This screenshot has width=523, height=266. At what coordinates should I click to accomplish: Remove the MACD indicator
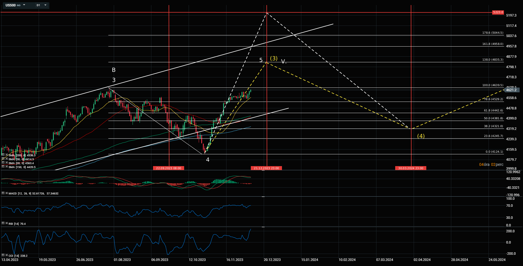(6, 193)
